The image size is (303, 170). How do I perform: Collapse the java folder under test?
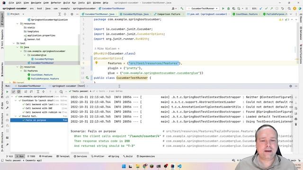[18, 47]
